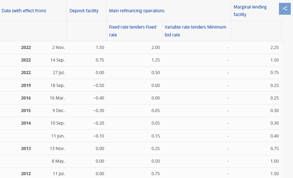This screenshot has width=293, height=178.
Task: Click deposit rate 0.75 for 14 Sep.
Action: (x=100, y=60)
